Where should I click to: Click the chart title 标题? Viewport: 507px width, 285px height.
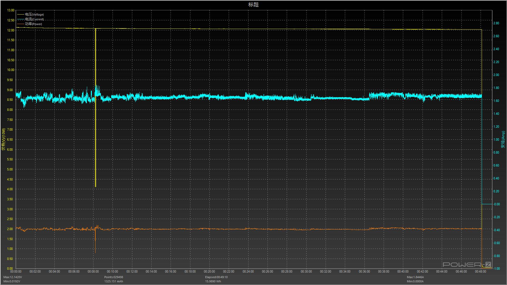253,4
